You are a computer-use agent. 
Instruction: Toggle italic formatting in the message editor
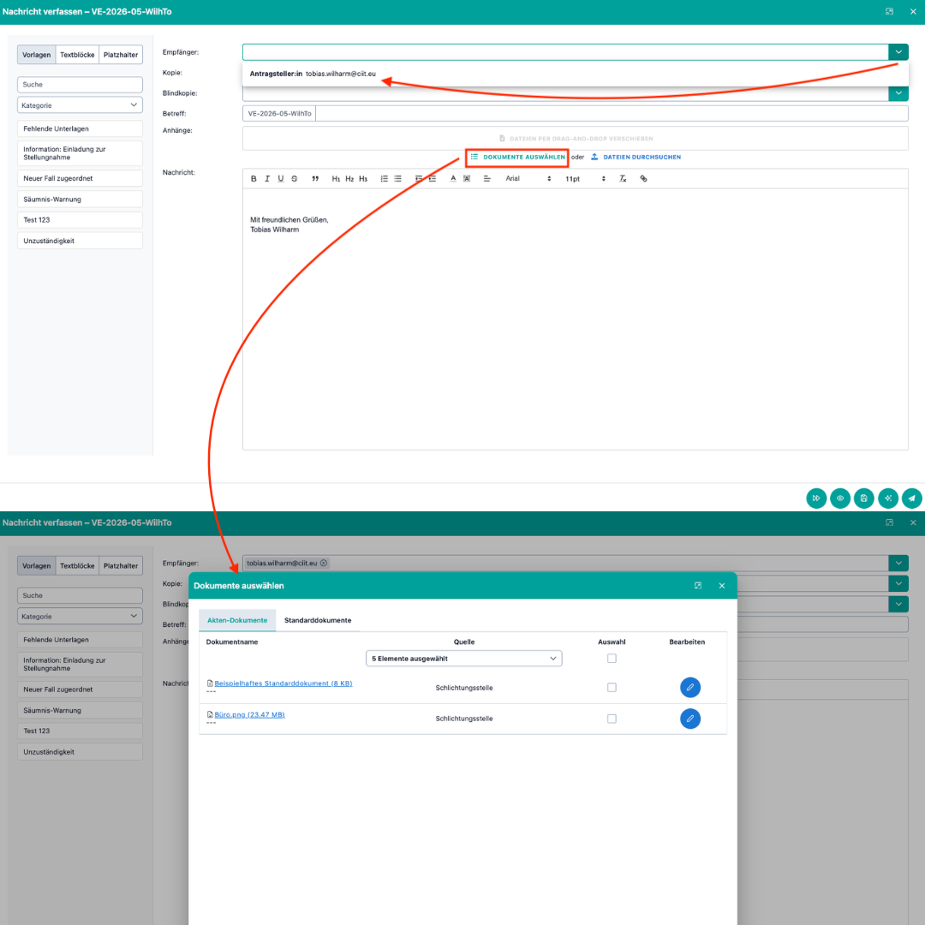(267, 179)
